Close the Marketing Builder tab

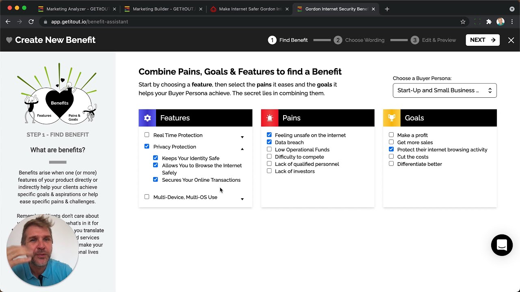click(200, 9)
